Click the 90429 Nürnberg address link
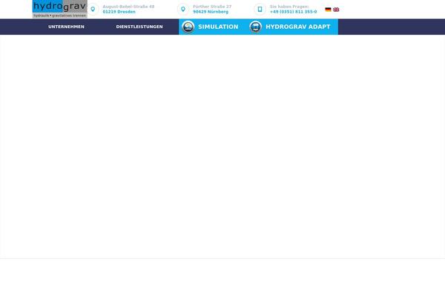 pyautogui.click(x=211, y=12)
